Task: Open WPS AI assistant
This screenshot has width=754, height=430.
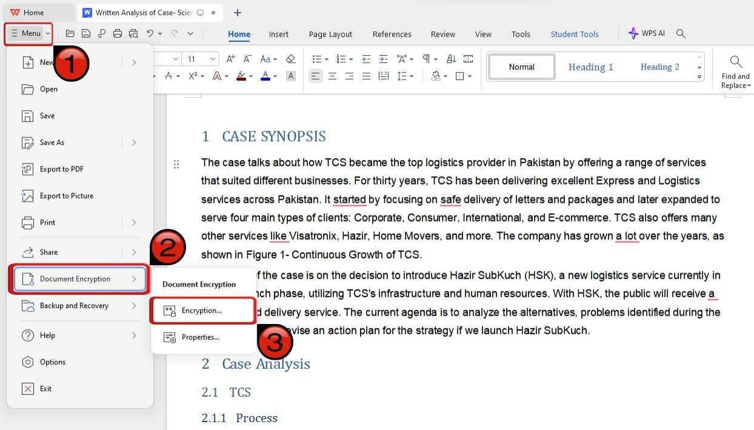Action: (x=647, y=33)
